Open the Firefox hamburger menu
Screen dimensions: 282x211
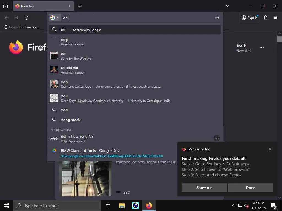click(x=275, y=18)
